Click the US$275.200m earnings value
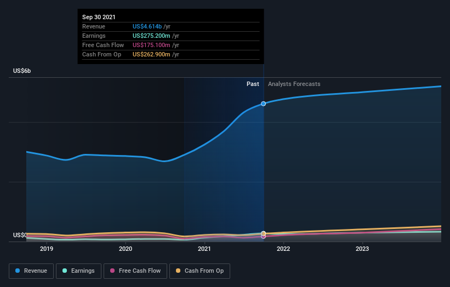 click(x=151, y=36)
